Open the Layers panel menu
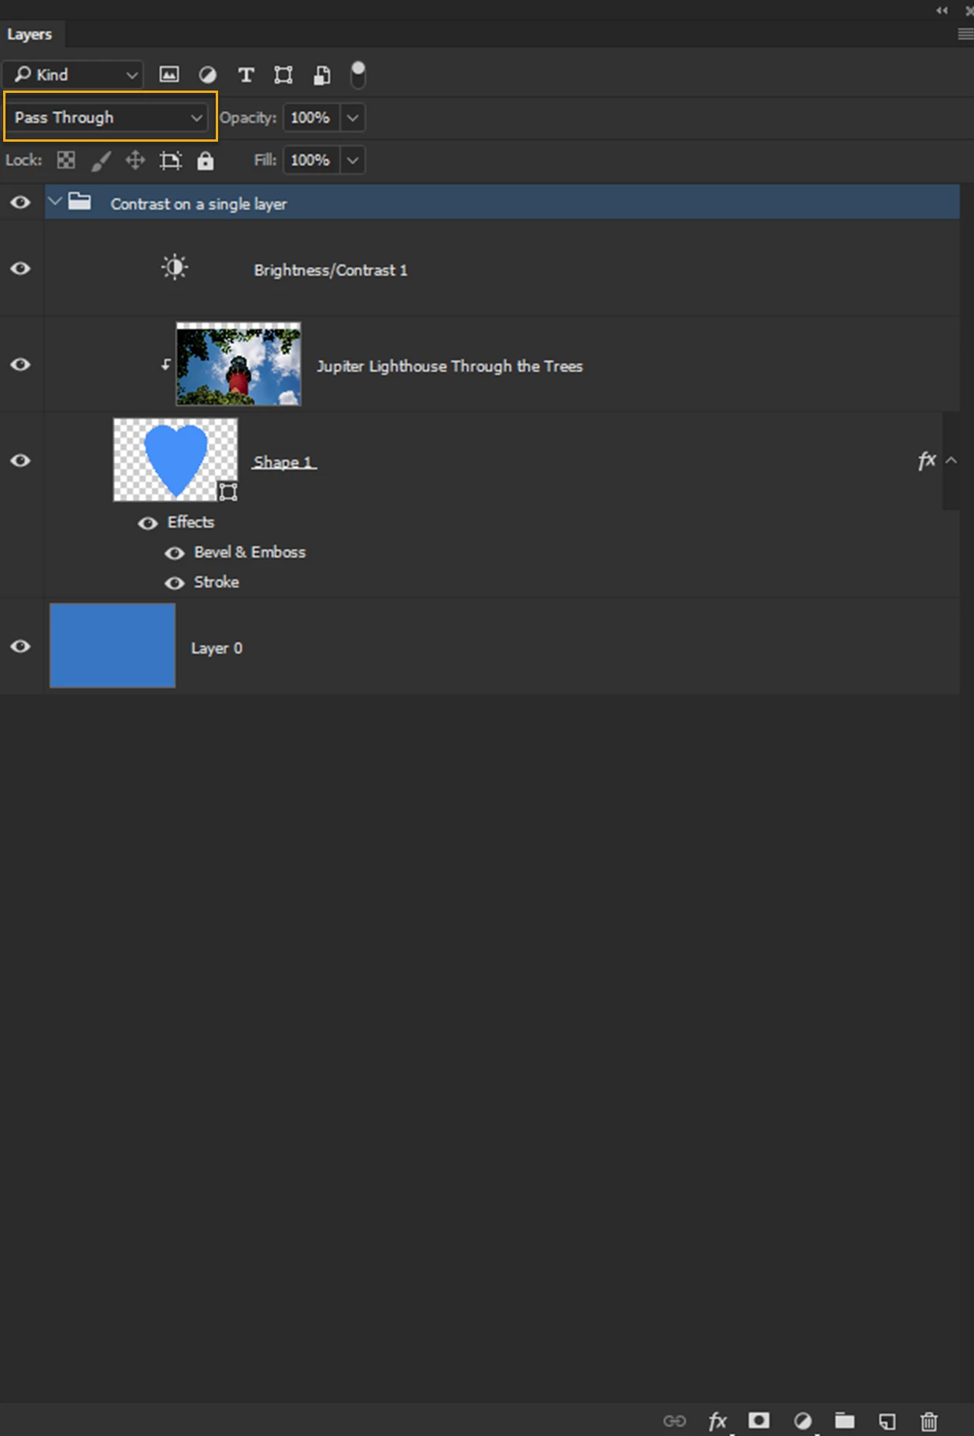Screen dimensions: 974x1436 (x=965, y=34)
